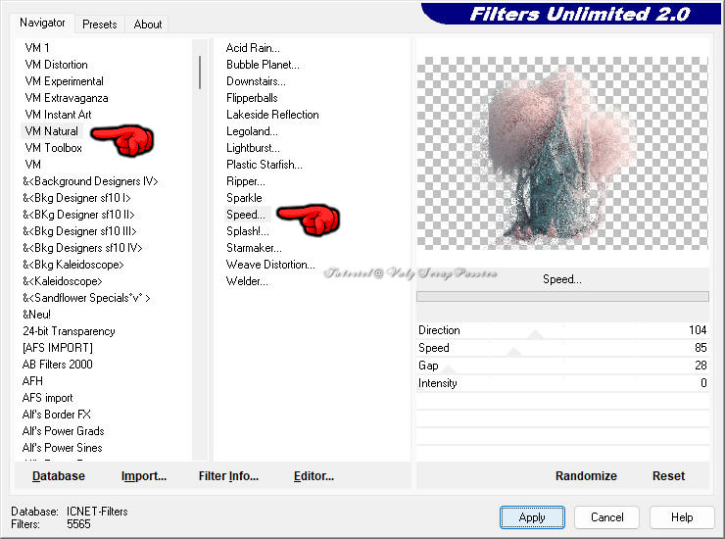Open the Database button
This screenshot has width=725, height=539.
[59, 476]
